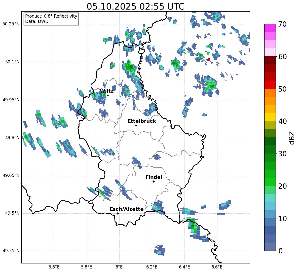Click the 6.4°E longitude label
This screenshot has height=272, width=298.
click(184, 267)
